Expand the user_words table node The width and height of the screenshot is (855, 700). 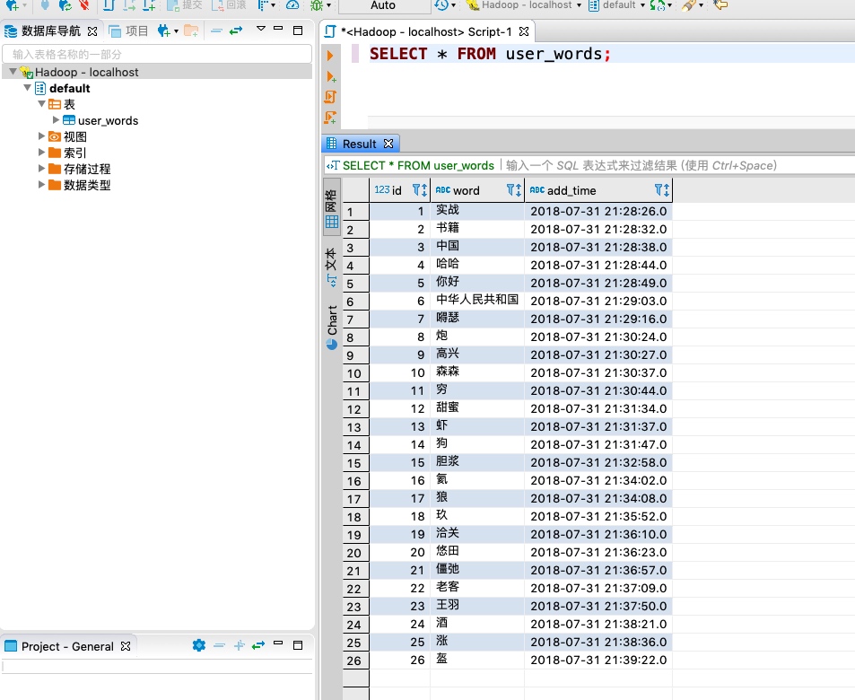tap(56, 119)
